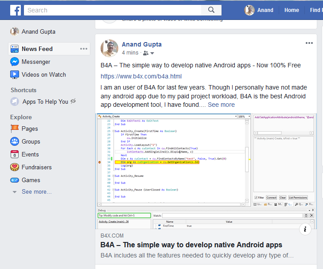Expand post text with See more
Viewport: 323px width, 269px height.
tap(221, 105)
